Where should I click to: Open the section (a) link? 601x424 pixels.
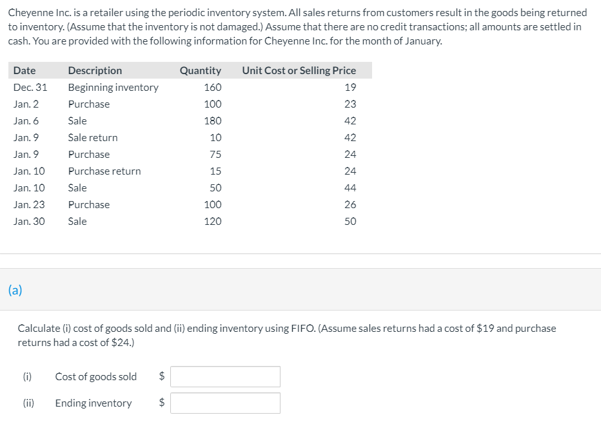(15, 290)
